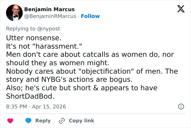Click the "Replying to" gray text
The image size is (191, 128).
21,29
